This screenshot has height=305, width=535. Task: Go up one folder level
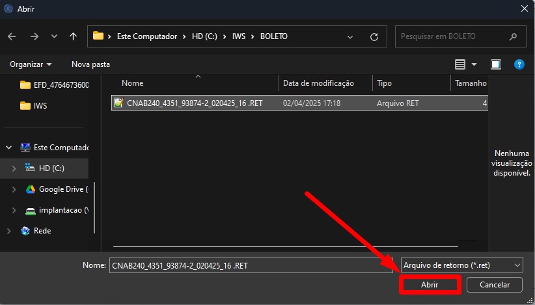tap(73, 36)
